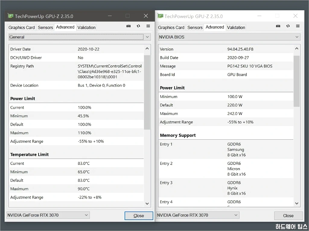
Task: Click the Temperature Limit Maximum value 90.0°C
Action: coord(84,189)
